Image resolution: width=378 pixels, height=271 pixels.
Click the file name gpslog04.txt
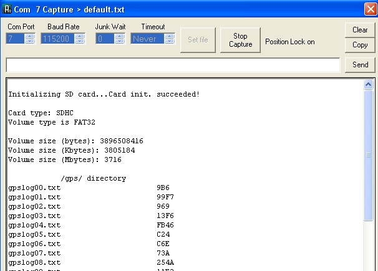point(34,226)
